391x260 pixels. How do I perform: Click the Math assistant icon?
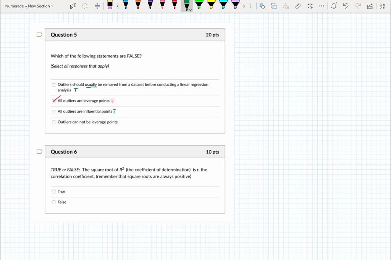pyautogui.click(x=310, y=6)
